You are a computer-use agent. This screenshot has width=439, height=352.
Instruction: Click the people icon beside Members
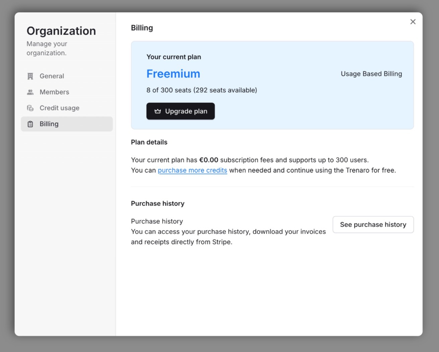[30, 92]
